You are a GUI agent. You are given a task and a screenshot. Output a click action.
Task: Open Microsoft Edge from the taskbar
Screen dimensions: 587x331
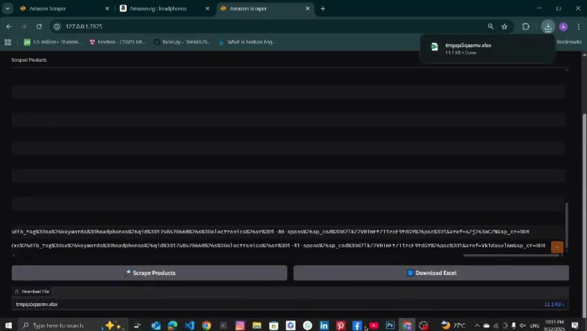[x=173, y=325]
